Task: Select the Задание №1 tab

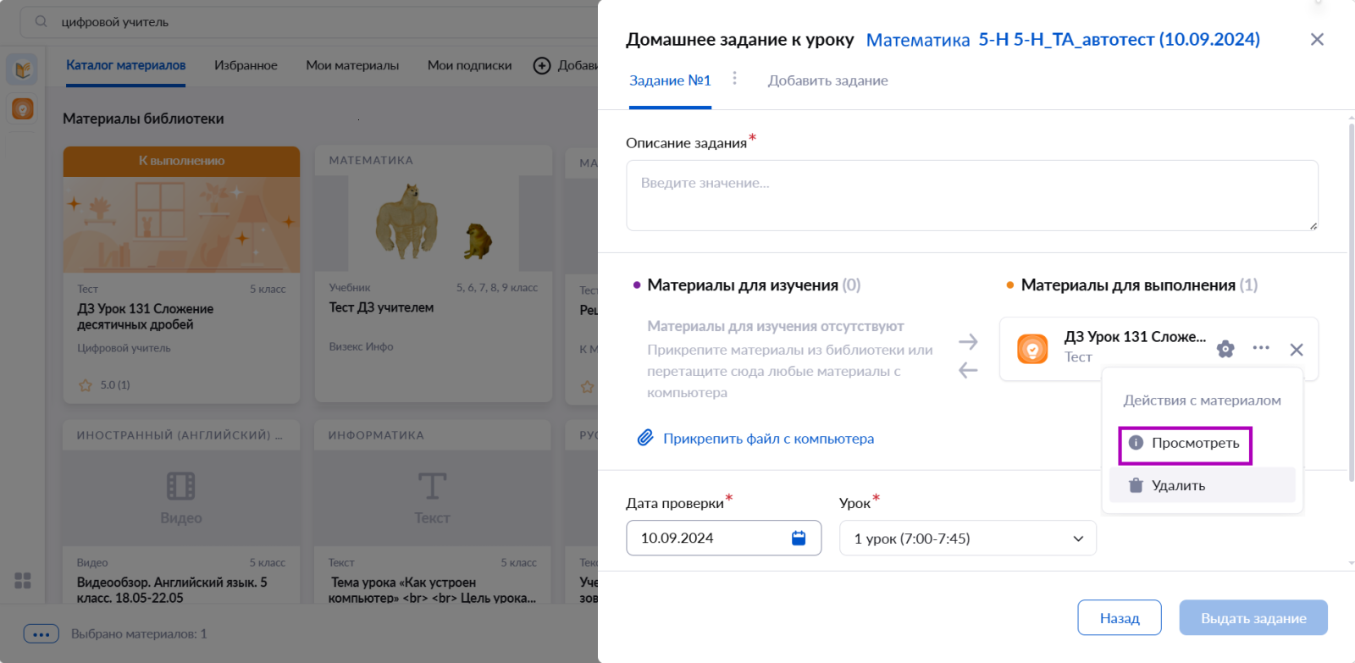Action: [x=670, y=80]
